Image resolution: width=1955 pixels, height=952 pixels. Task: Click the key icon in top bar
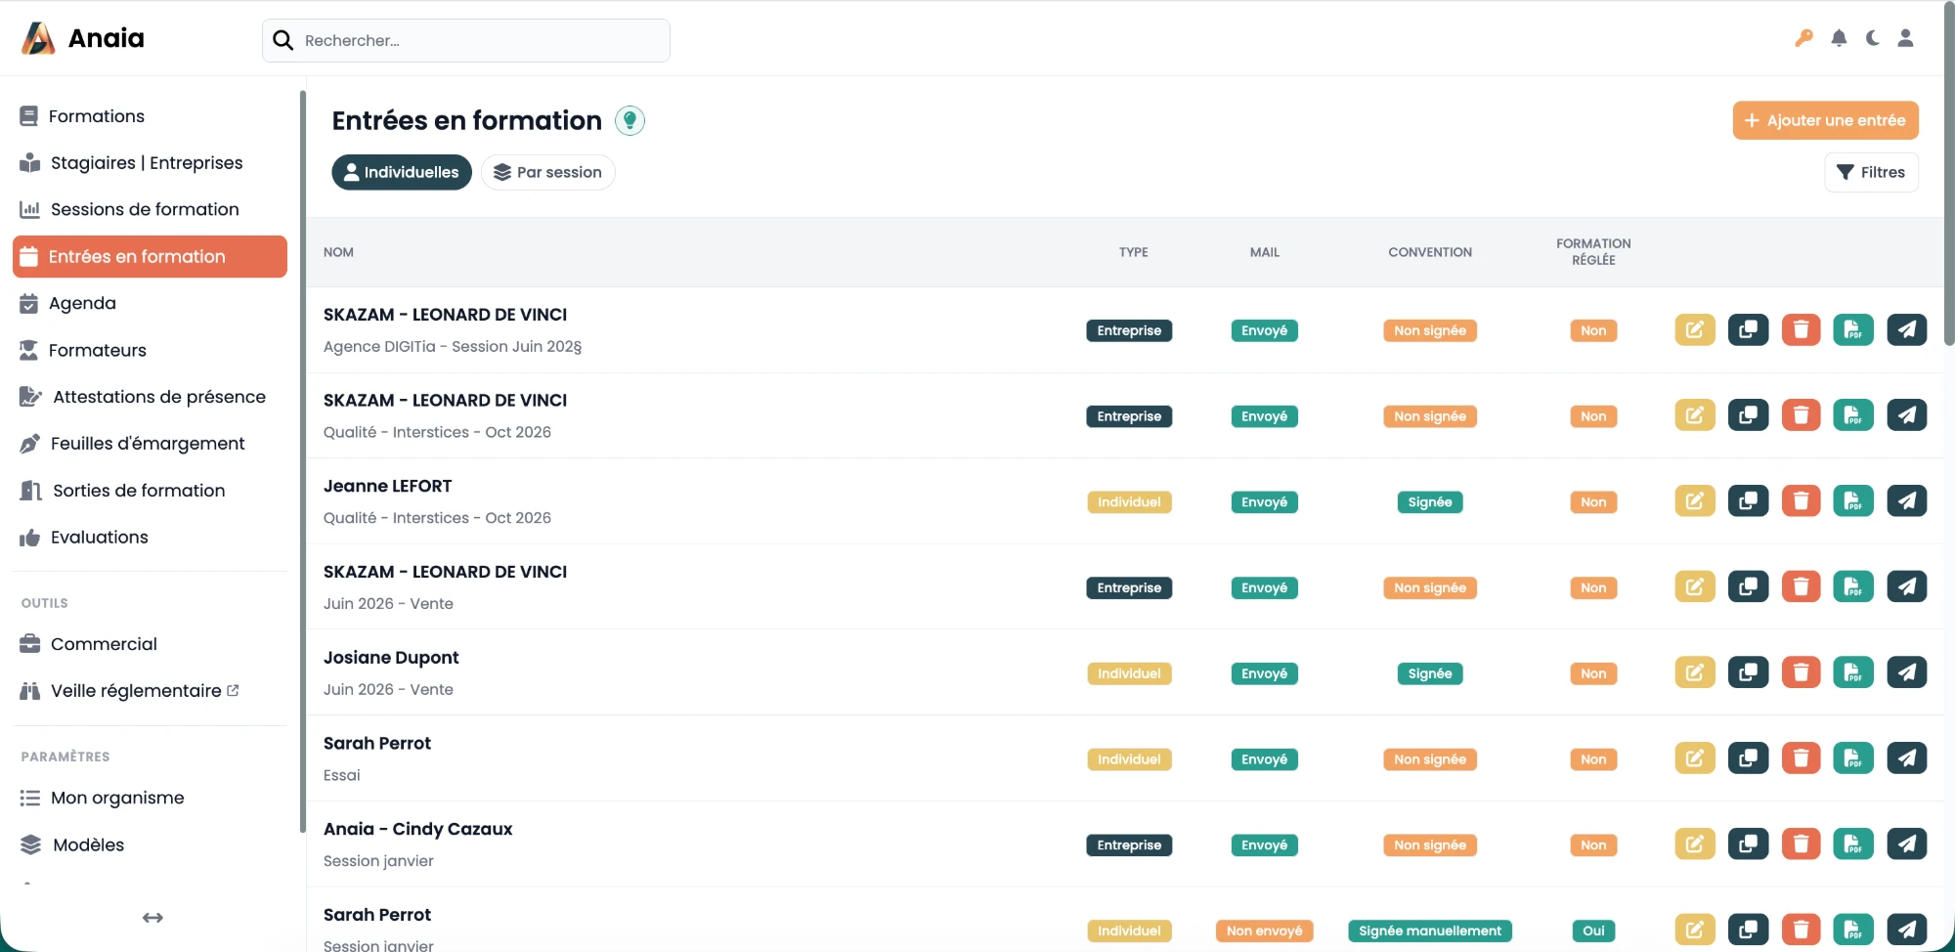point(1803,38)
